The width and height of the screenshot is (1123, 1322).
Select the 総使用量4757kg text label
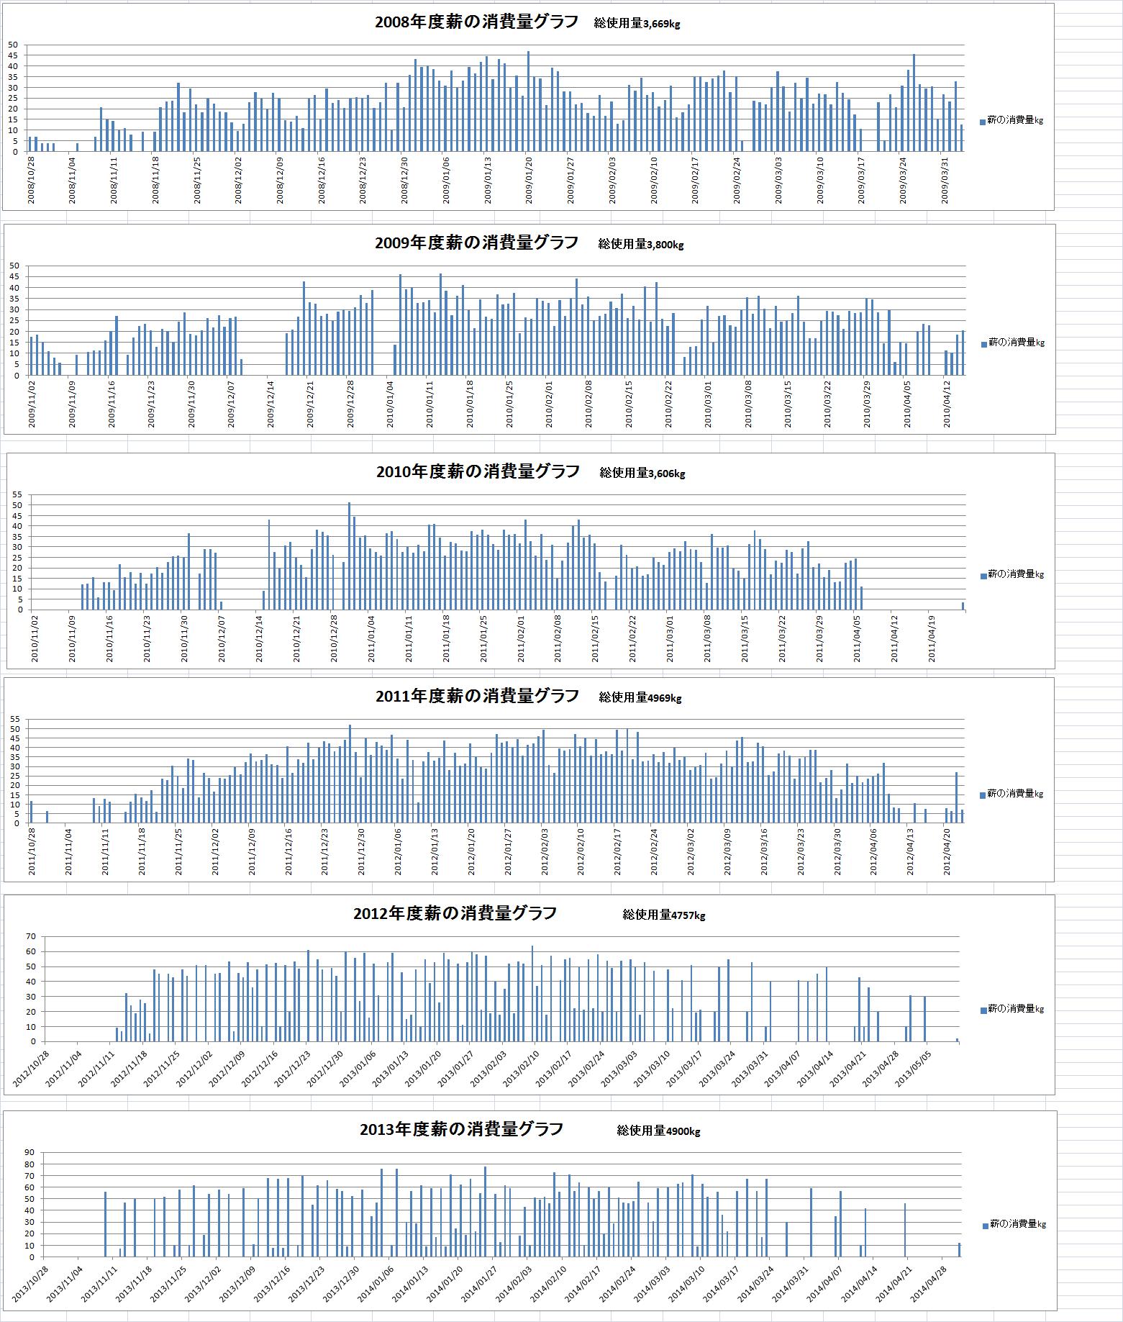(x=663, y=915)
